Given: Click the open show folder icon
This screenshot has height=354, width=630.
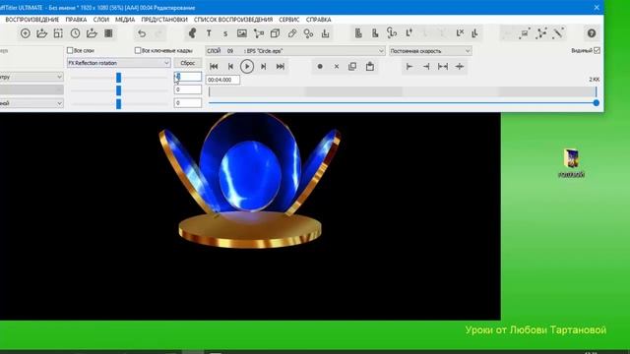Looking at the screenshot, I should tap(41, 33).
